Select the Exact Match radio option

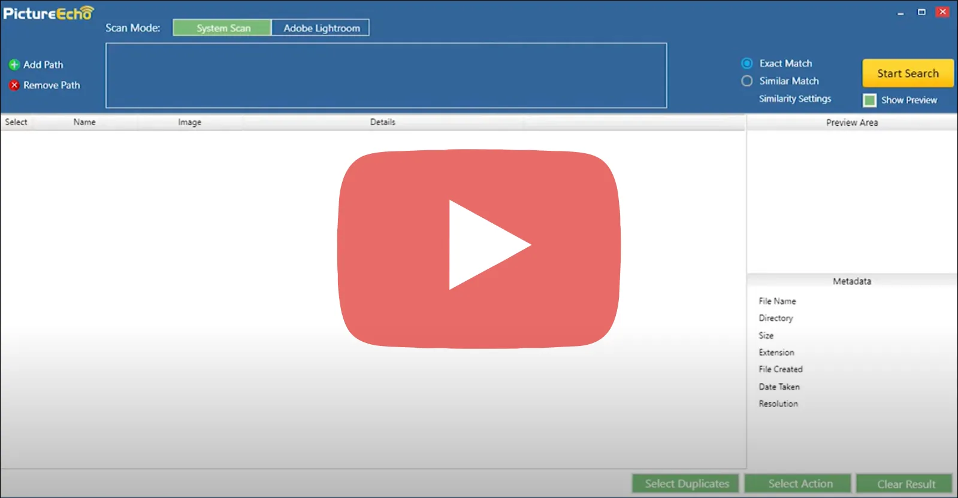click(747, 63)
